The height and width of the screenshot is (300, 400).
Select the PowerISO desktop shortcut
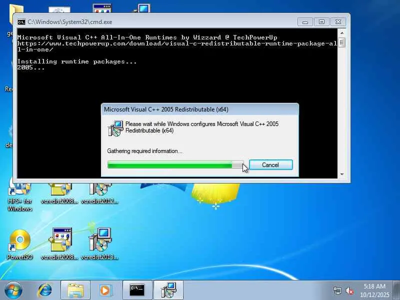coord(19,244)
